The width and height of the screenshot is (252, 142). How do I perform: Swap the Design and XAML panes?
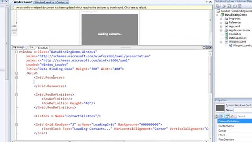[x=31, y=47]
